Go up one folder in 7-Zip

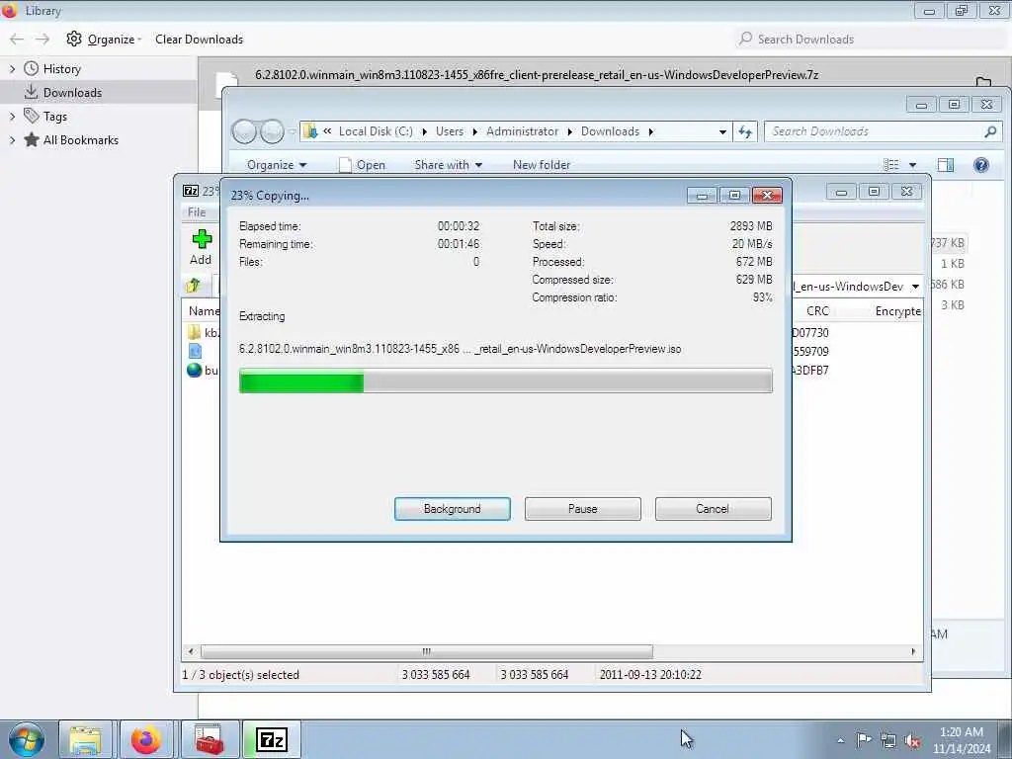(193, 286)
